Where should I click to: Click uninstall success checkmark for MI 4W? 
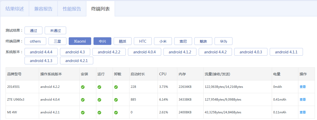(116, 112)
